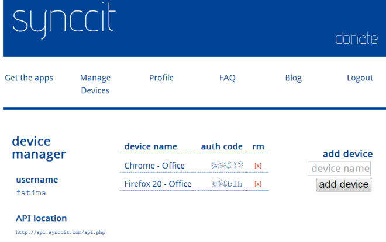Focus the device name input field
386x242 pixels.
click(x=339, y=169)
